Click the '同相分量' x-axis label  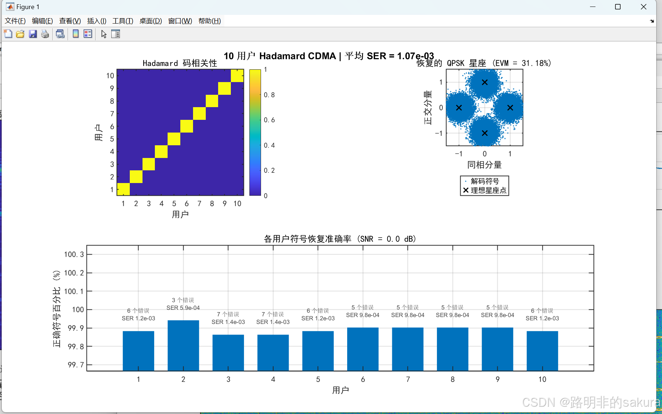point(485,165)
